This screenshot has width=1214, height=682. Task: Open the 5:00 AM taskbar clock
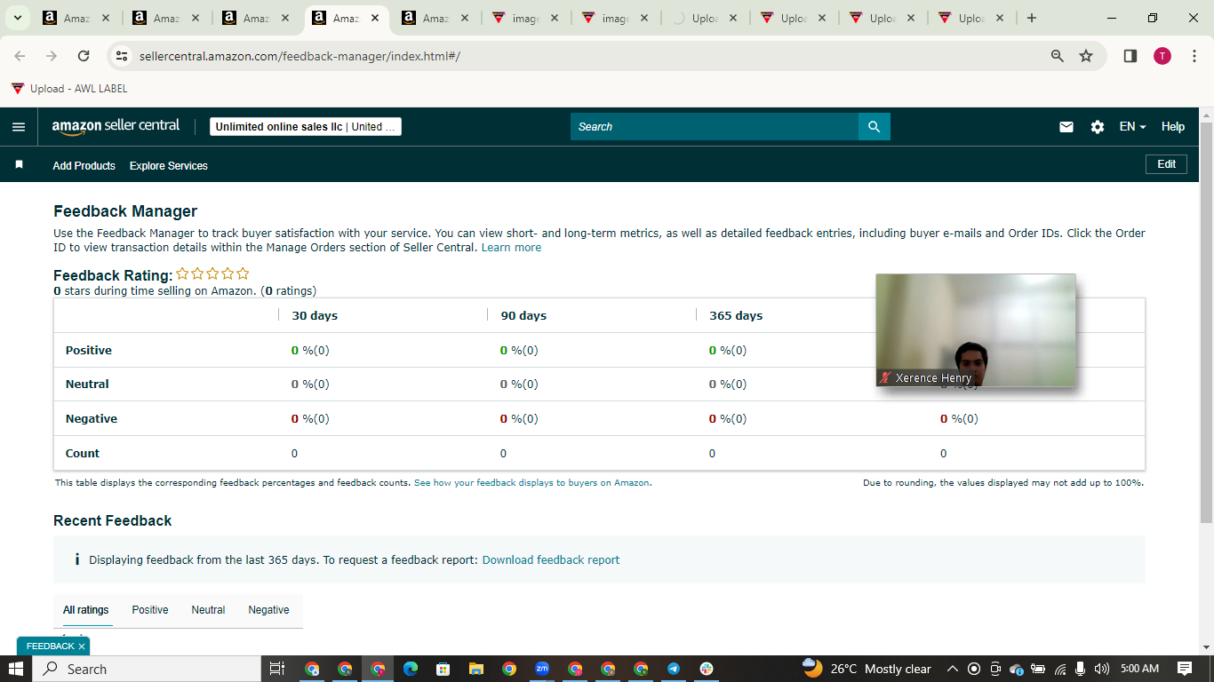pyautogui.click(x=1140, y=669)
